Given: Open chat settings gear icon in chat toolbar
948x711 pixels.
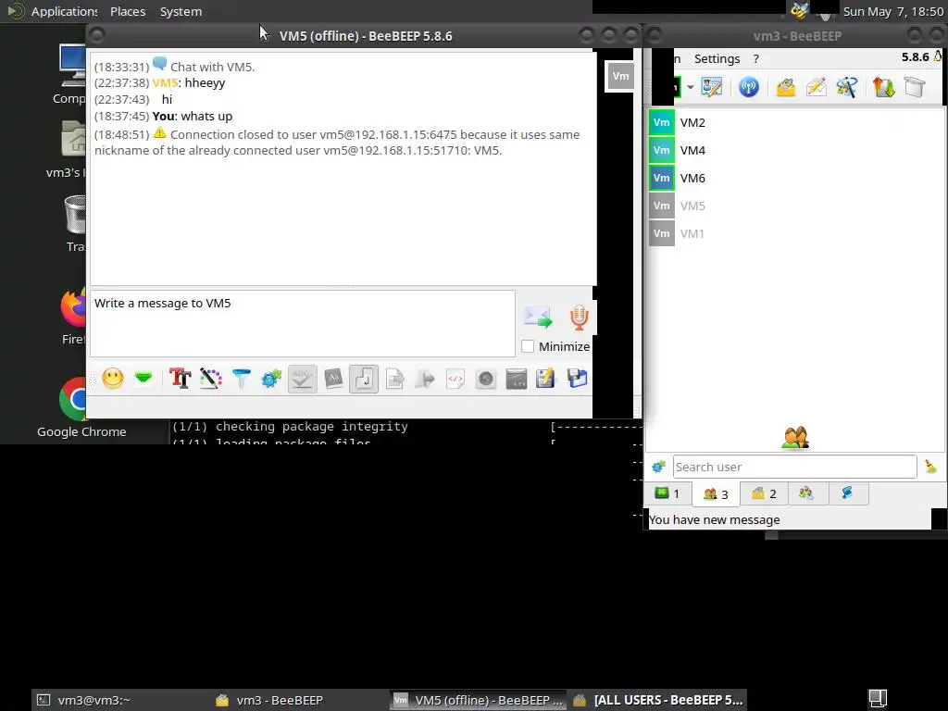Looking at the screenshot, I should 271,379.
